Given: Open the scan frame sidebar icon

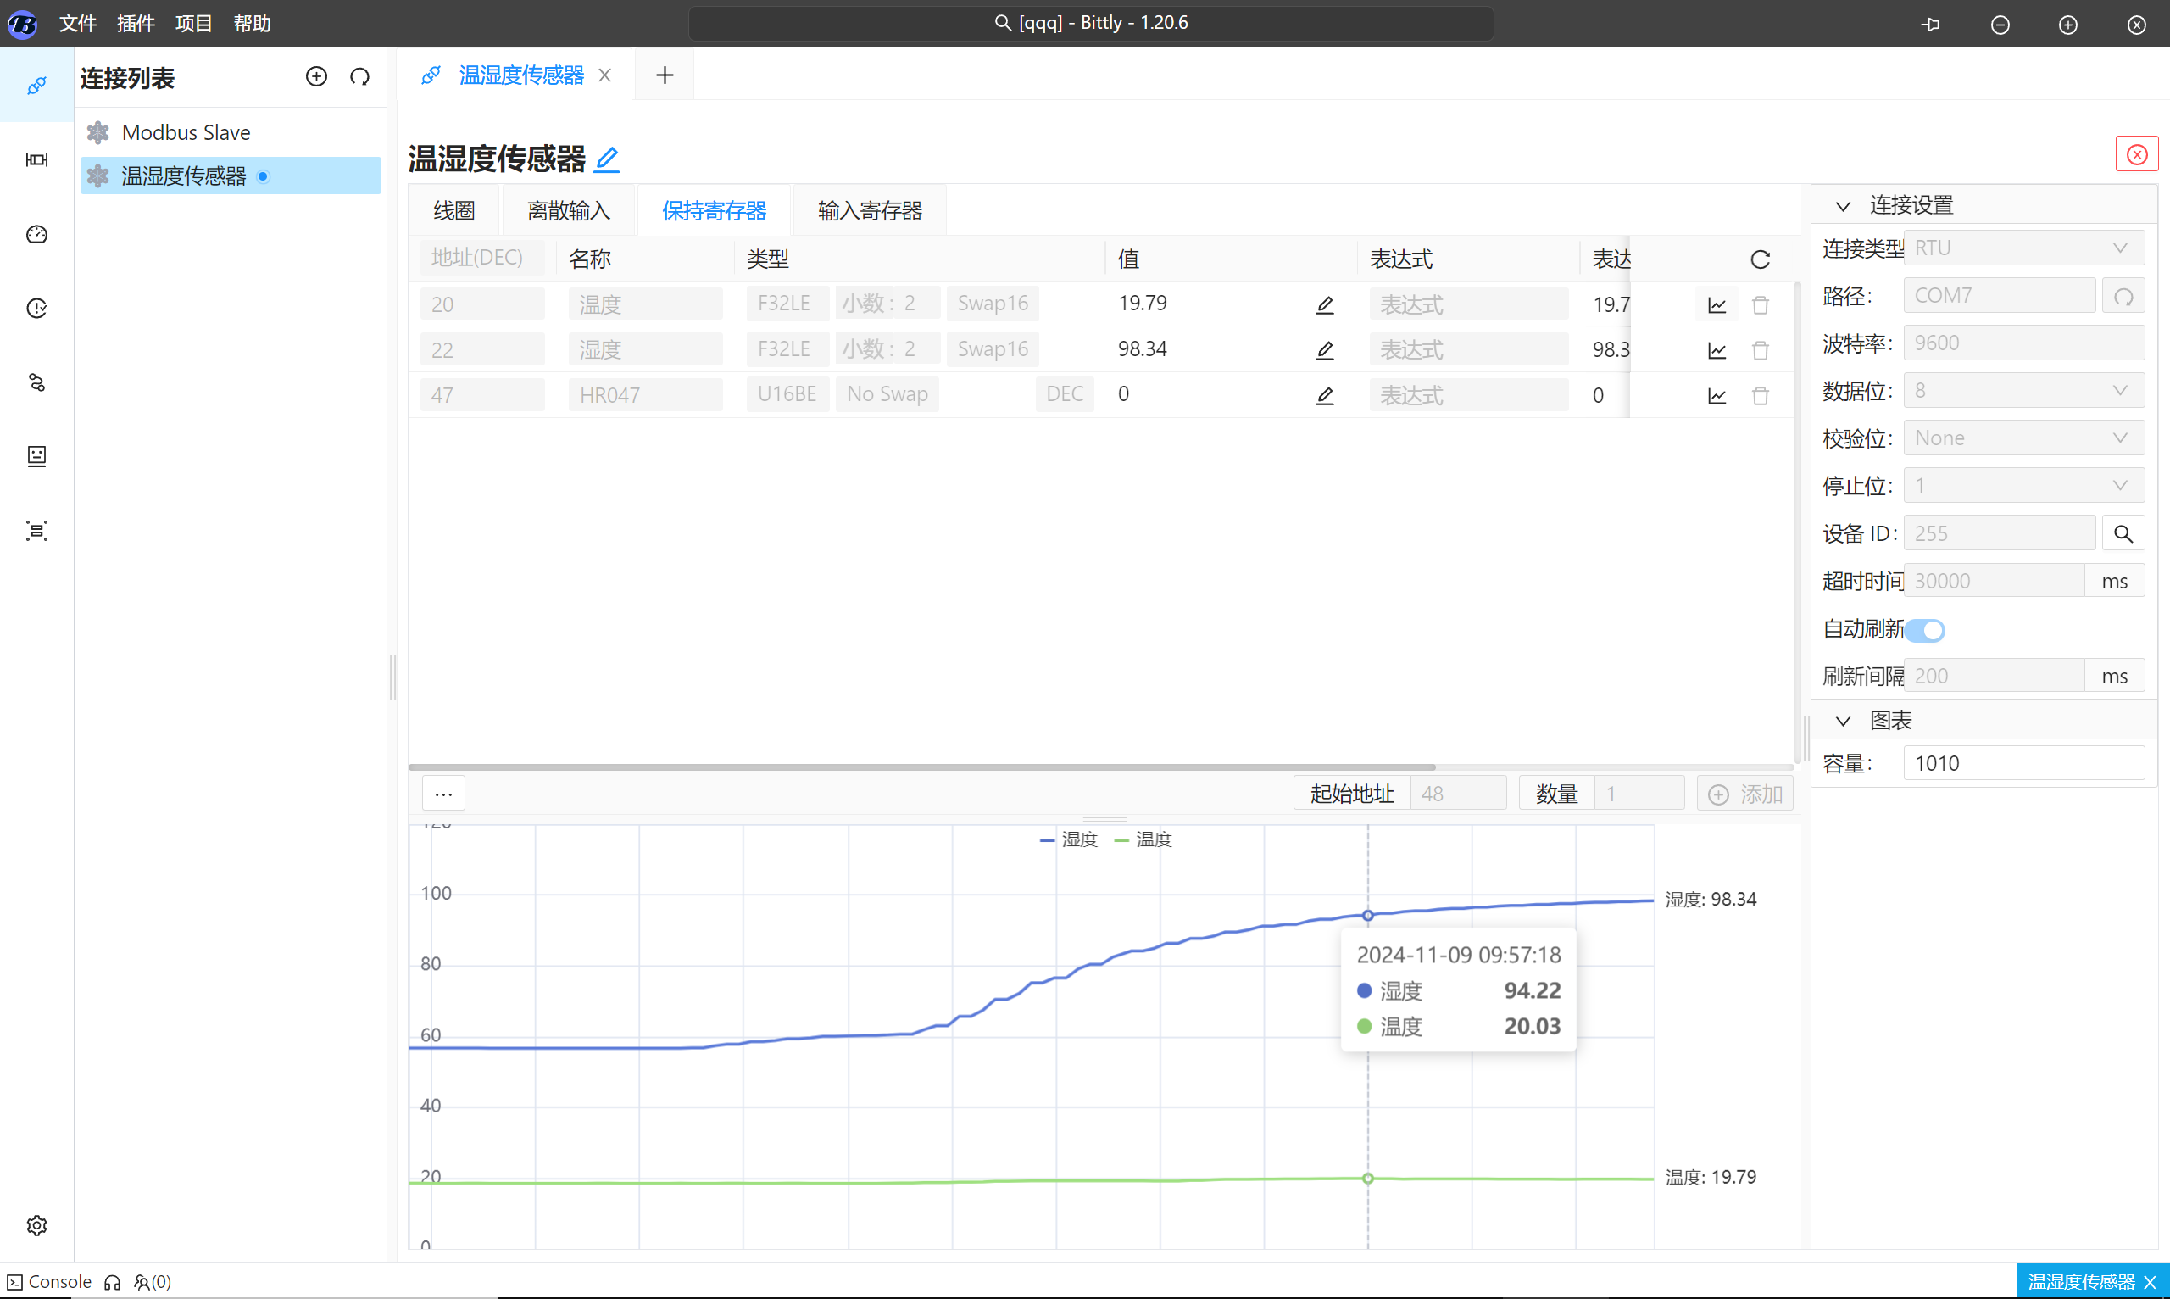Looking at the screenshot, I should (x=36, y=531).
